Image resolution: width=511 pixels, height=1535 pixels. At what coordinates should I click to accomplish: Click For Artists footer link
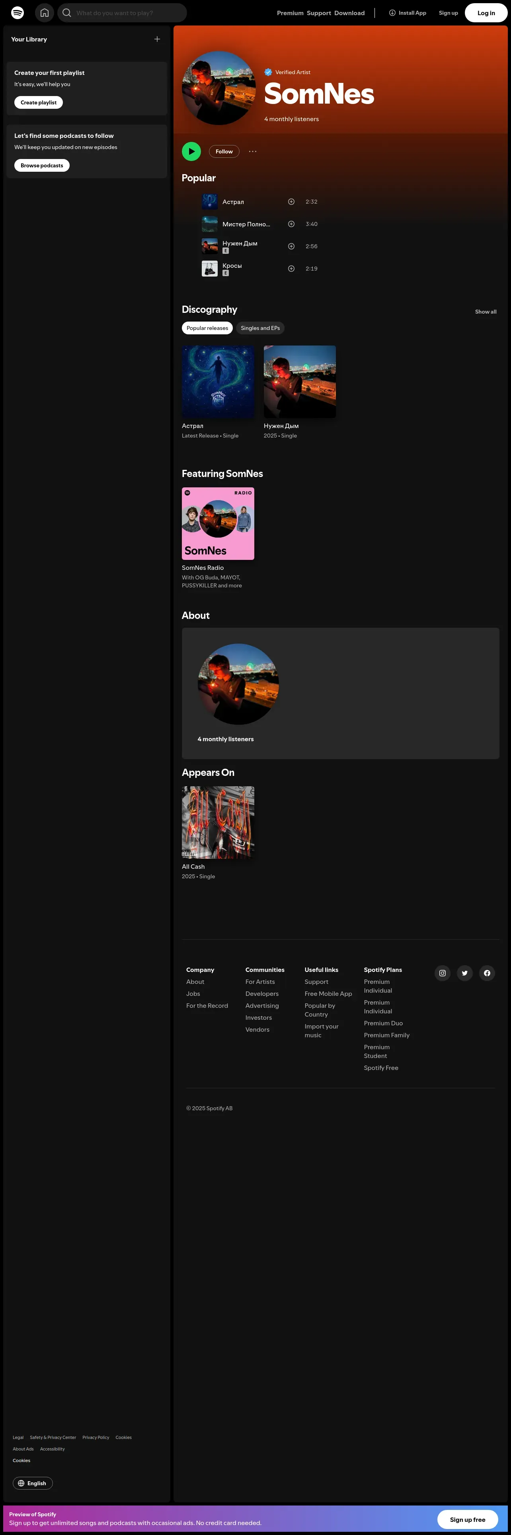tap(260, 981)
